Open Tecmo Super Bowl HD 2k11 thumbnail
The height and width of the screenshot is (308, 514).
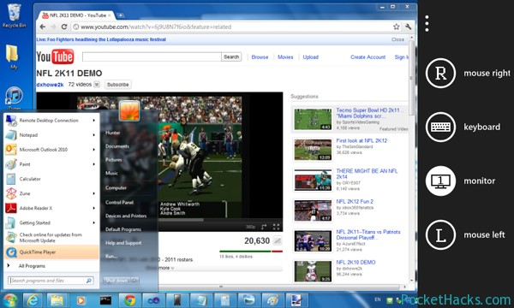point(313,119)
